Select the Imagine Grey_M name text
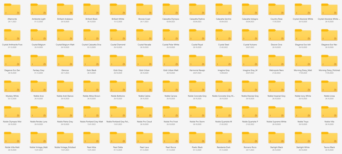Screen dimensions: 342x154 [x=250, y=70]
